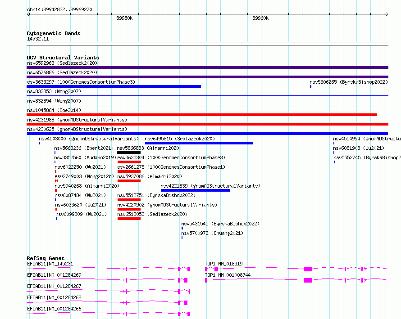Select the RefSeq Genes track title
This screenshot has height=319, width=401.
[x=46, y=258]
